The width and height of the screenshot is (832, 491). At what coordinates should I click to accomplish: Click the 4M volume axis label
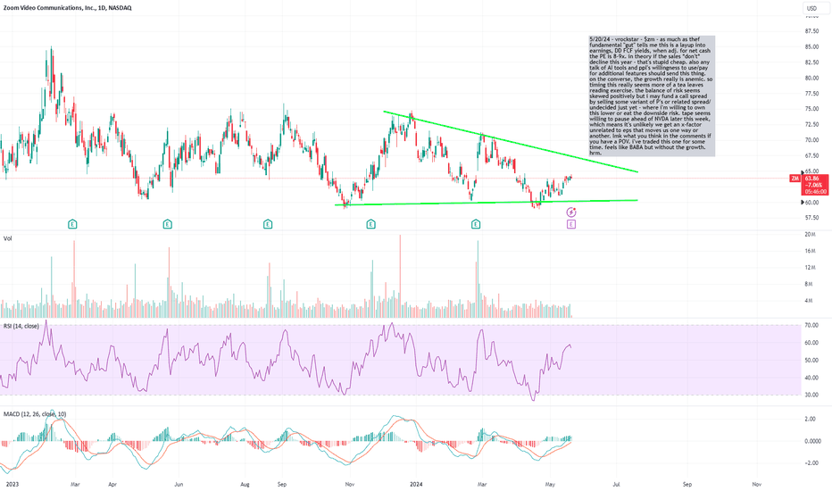coord(809,301)
